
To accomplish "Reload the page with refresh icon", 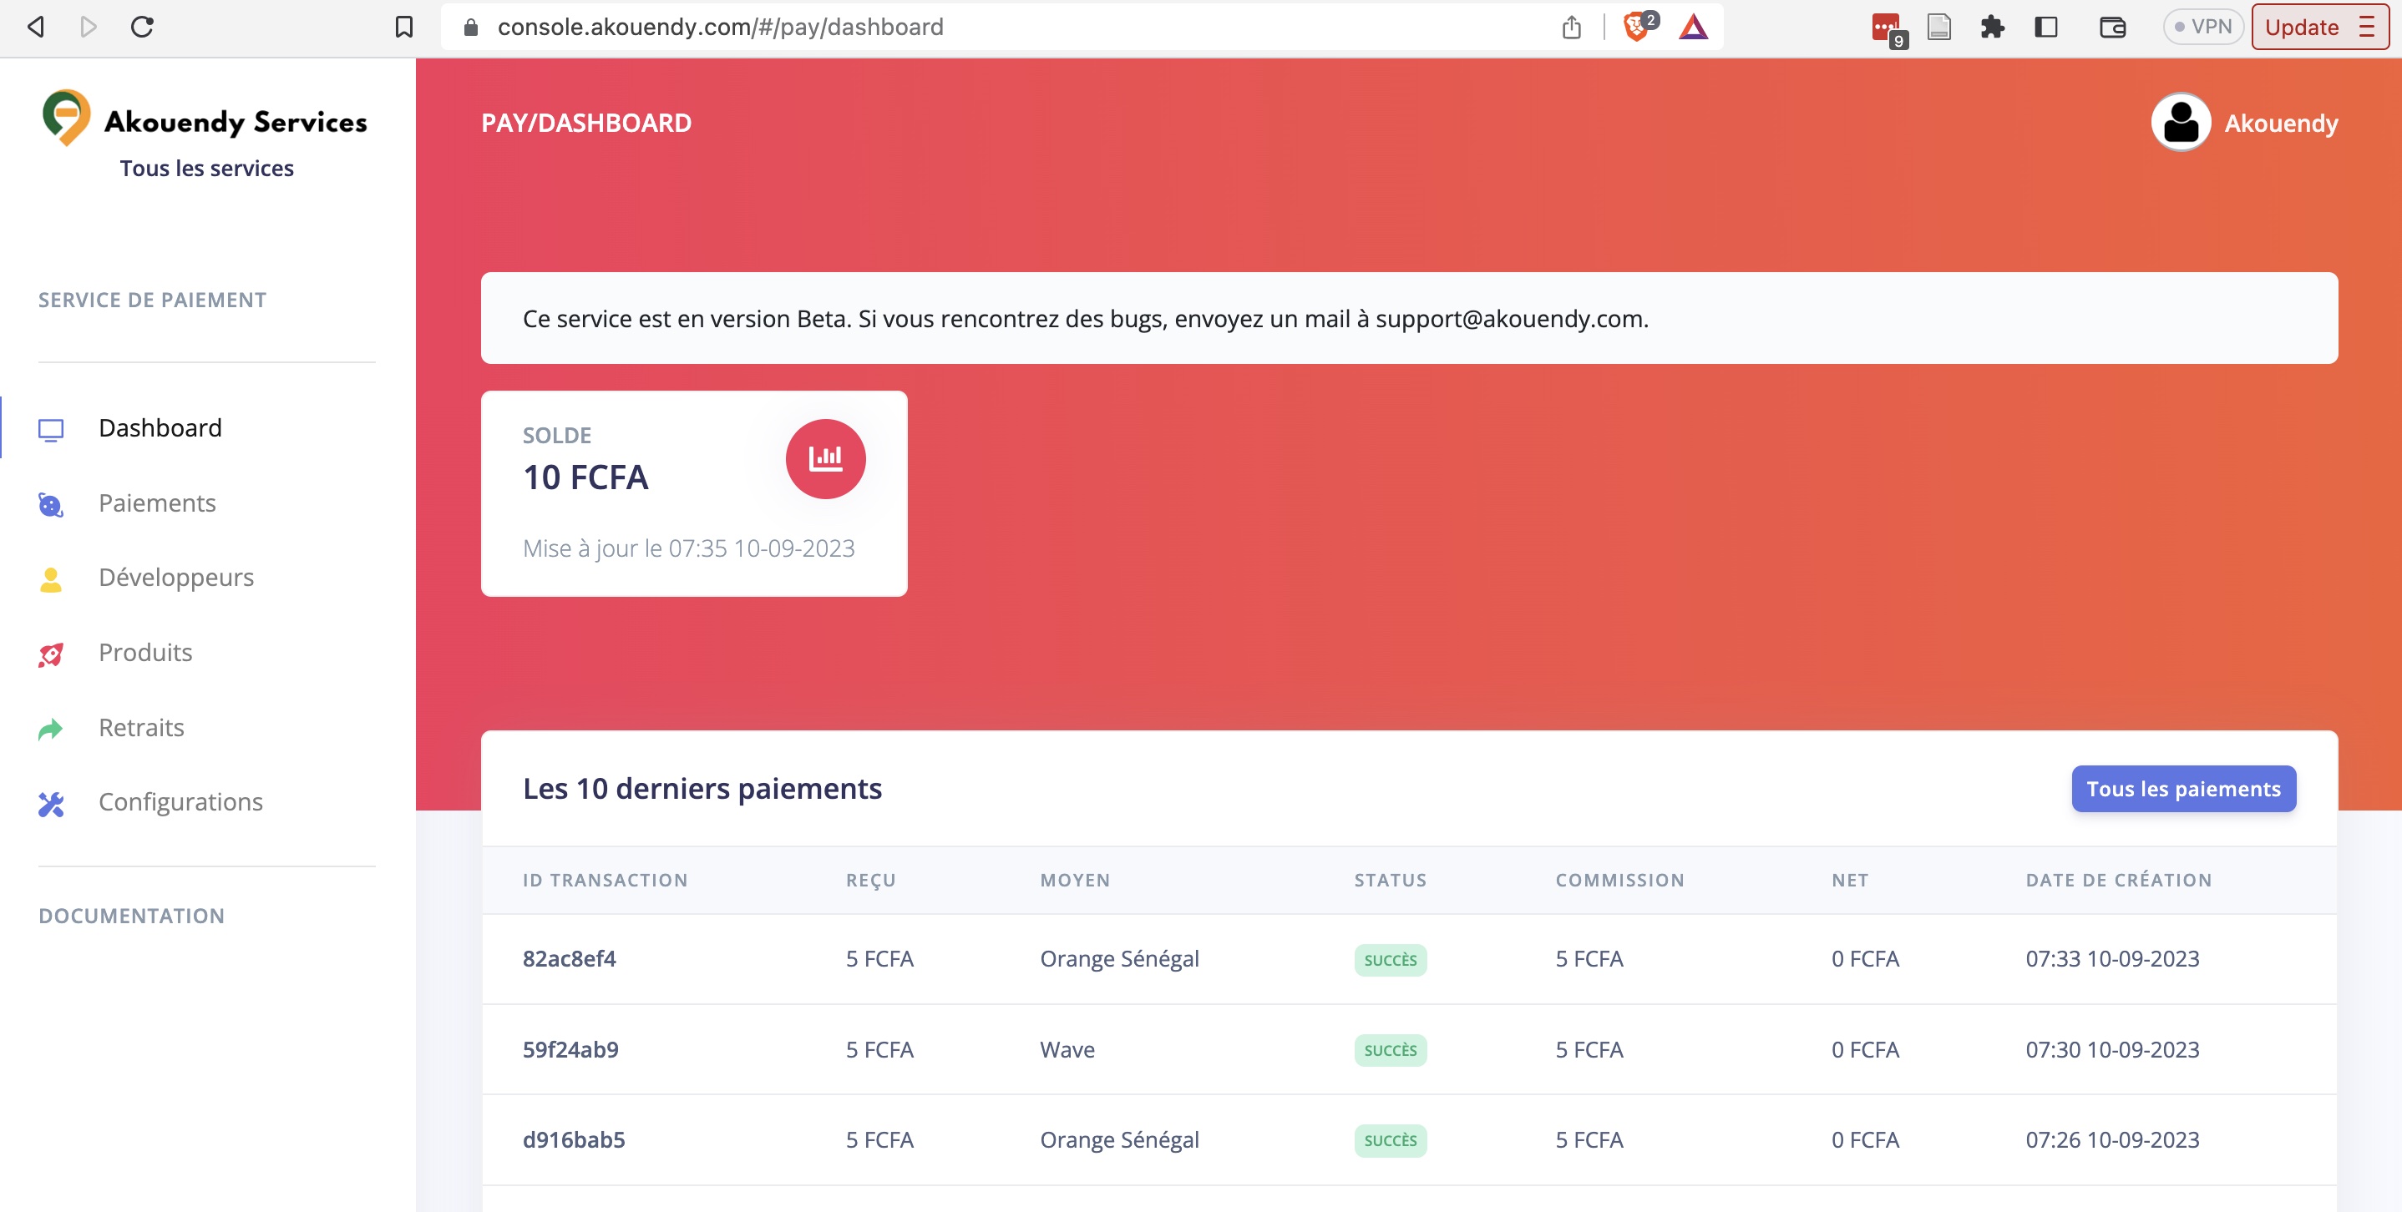I will pyautogui.click(x=142, y=27).
